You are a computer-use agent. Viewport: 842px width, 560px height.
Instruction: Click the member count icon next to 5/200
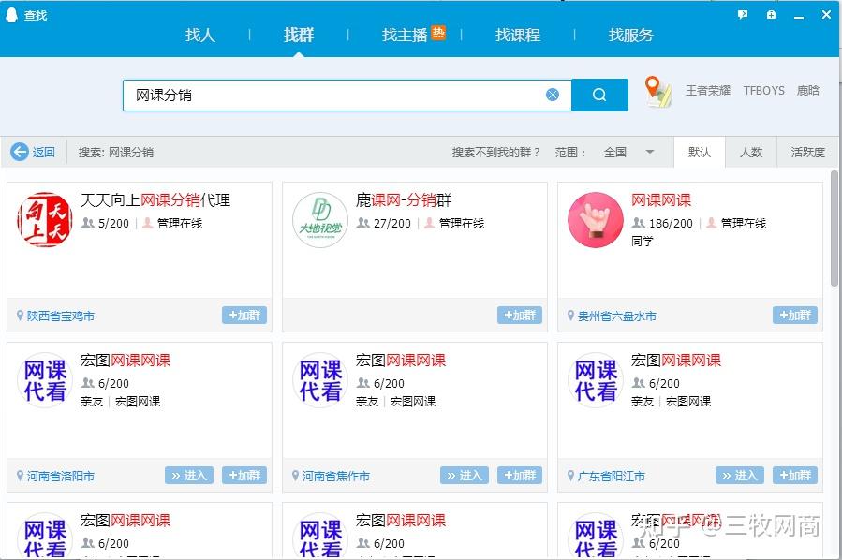87,222
